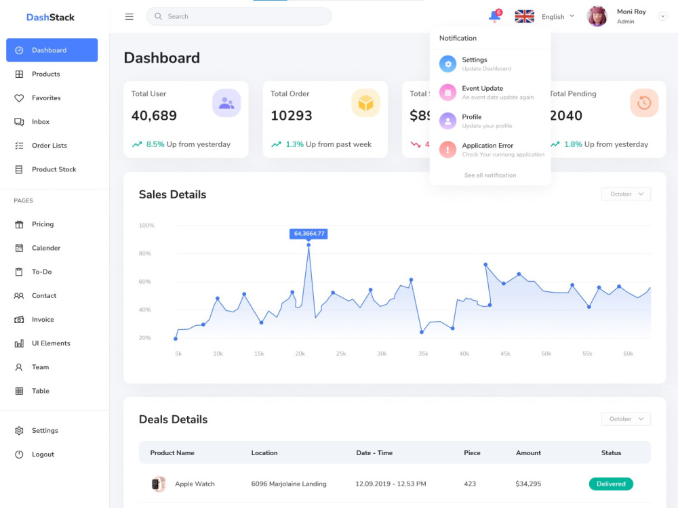Click Moni Roy profile avatar
Viewport: 678px width, 508px height.
597,16
